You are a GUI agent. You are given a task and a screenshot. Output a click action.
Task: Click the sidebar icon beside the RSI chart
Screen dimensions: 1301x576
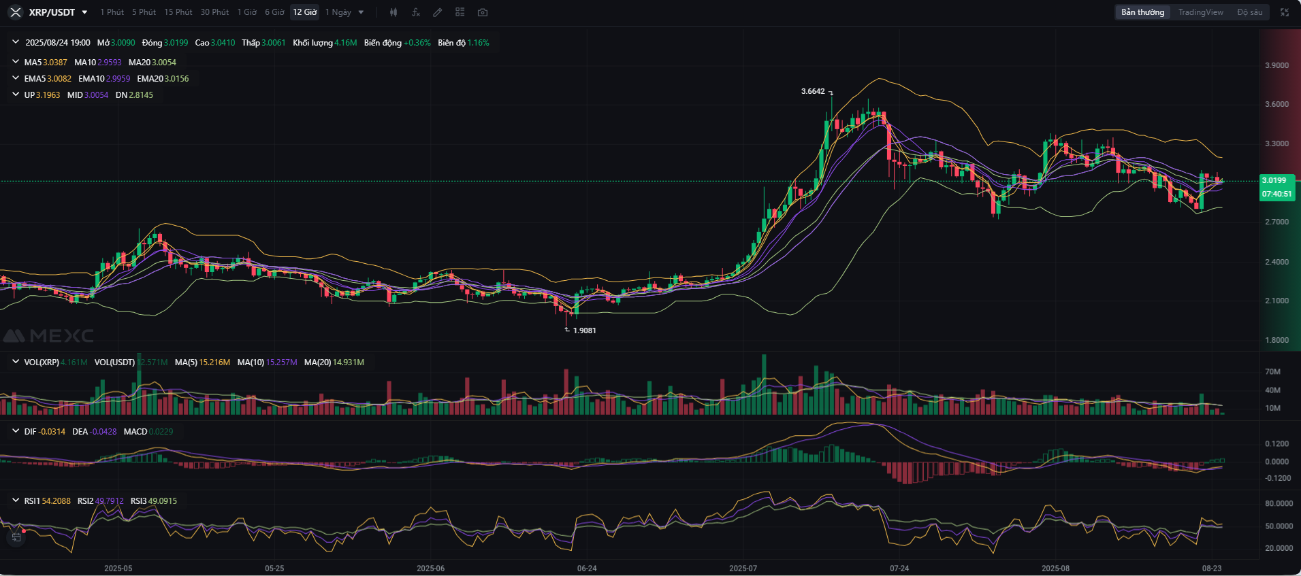(x=16, y=537)
